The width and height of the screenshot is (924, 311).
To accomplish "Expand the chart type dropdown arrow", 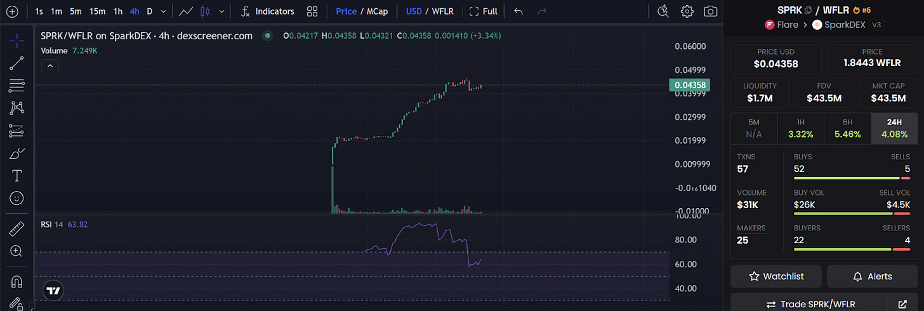I will [221, 11].
